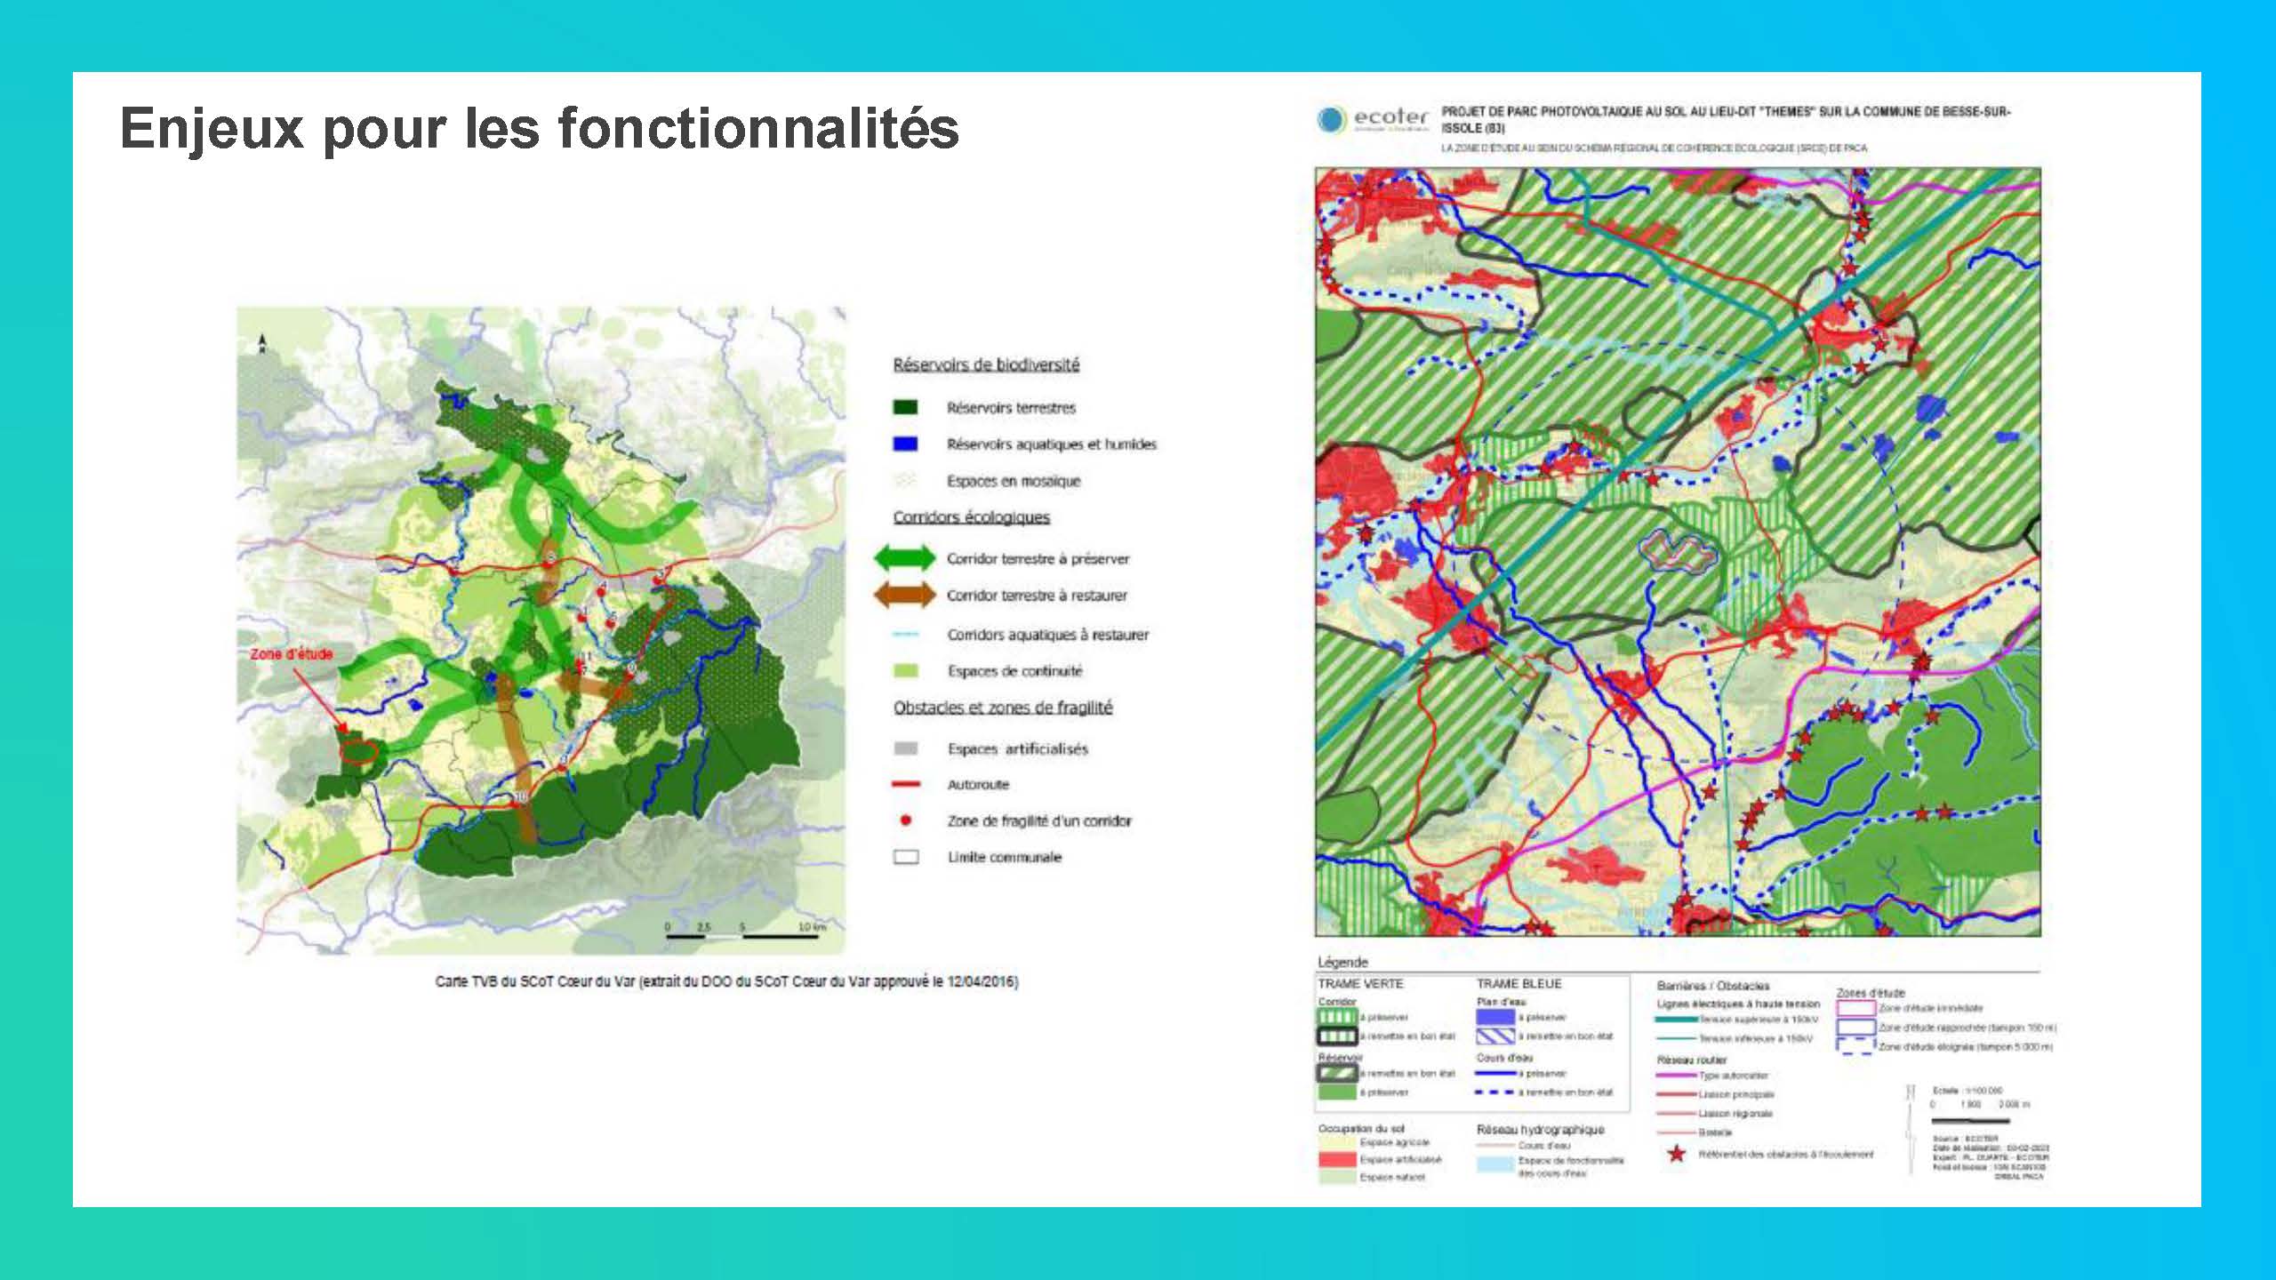Click the Plan d'eau 'à remettre en bon état' hatched swatch
The image size is (2276, 1280).
(x=1495, y=1036)
